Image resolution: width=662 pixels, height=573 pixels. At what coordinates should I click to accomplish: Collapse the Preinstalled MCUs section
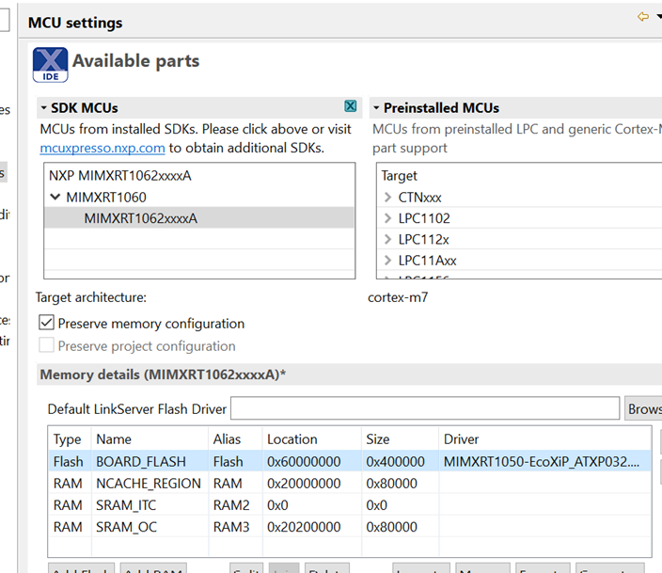click(375, 108)
